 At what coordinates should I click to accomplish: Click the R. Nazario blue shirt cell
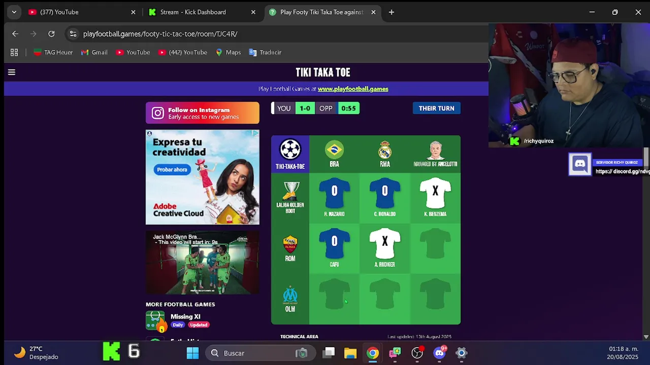coord(334,193)
